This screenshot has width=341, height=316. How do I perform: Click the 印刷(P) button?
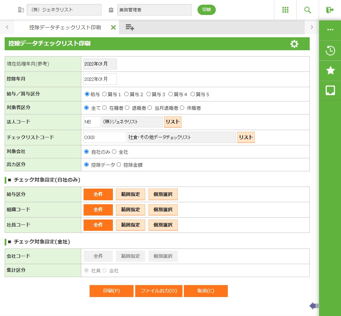tap(111, 291)
